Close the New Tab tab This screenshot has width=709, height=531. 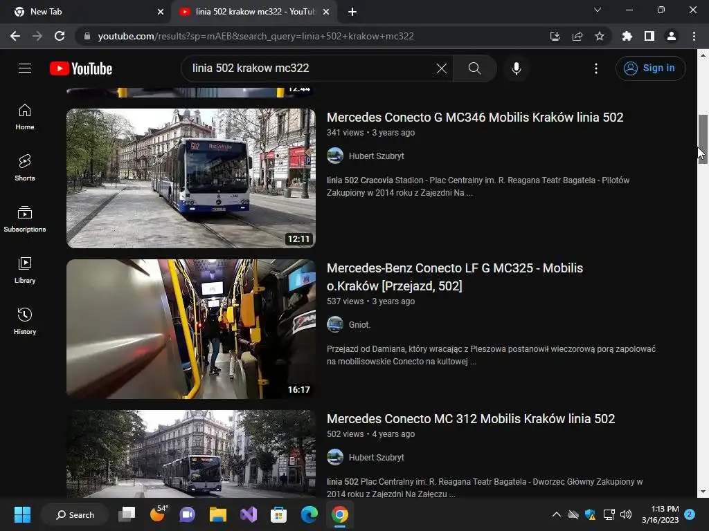point(161,12)
